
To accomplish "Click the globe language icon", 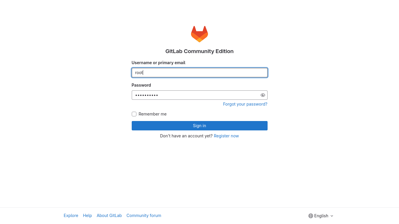I will pos(311,216).
